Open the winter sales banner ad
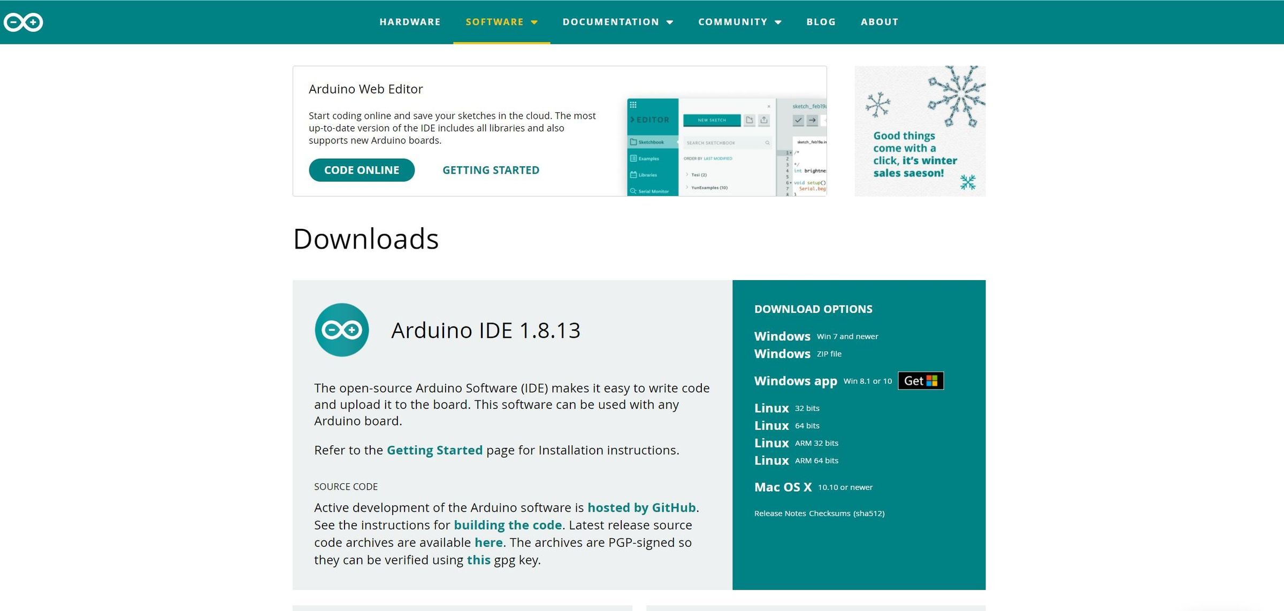The width and height of the screenshot is (1284, 611). (x=919, y=131)
